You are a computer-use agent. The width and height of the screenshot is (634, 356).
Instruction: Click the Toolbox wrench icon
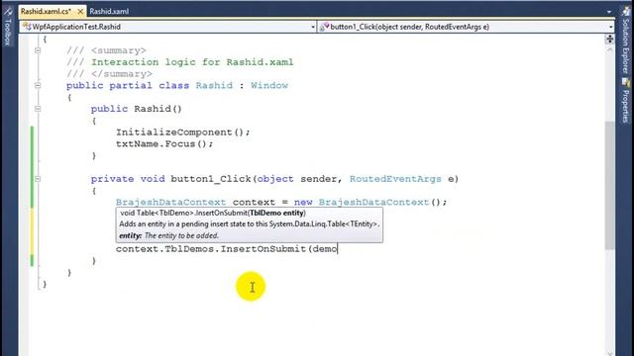click(8, 11)
